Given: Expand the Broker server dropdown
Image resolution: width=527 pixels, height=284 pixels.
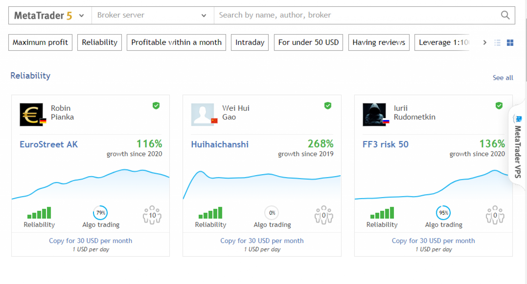Looking at the screenshot, I should [x=152, y=15].
